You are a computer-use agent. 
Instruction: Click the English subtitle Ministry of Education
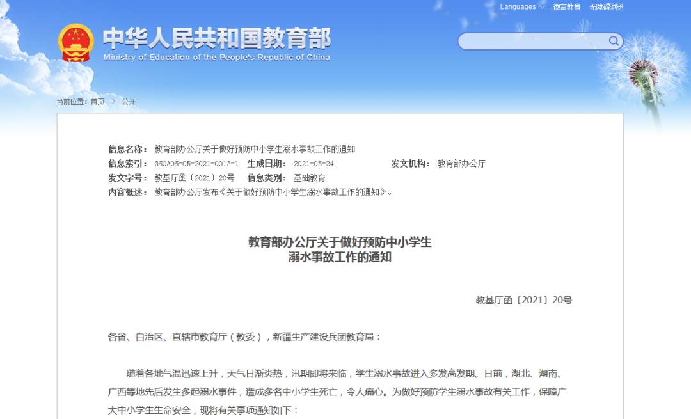point(216,58)
